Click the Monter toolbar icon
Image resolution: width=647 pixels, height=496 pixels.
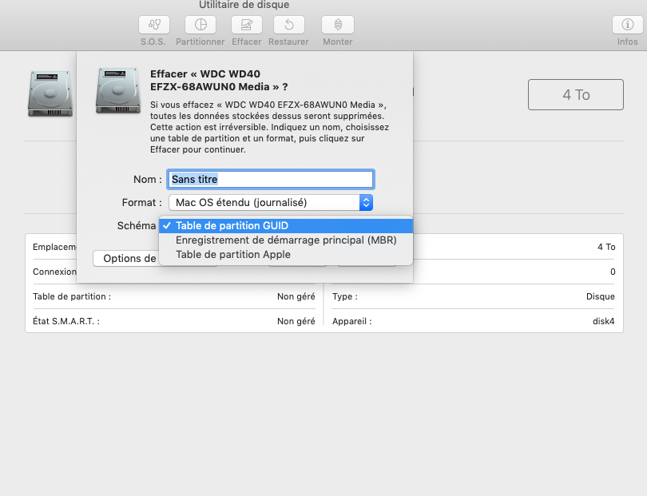click(x=338, y=25)
